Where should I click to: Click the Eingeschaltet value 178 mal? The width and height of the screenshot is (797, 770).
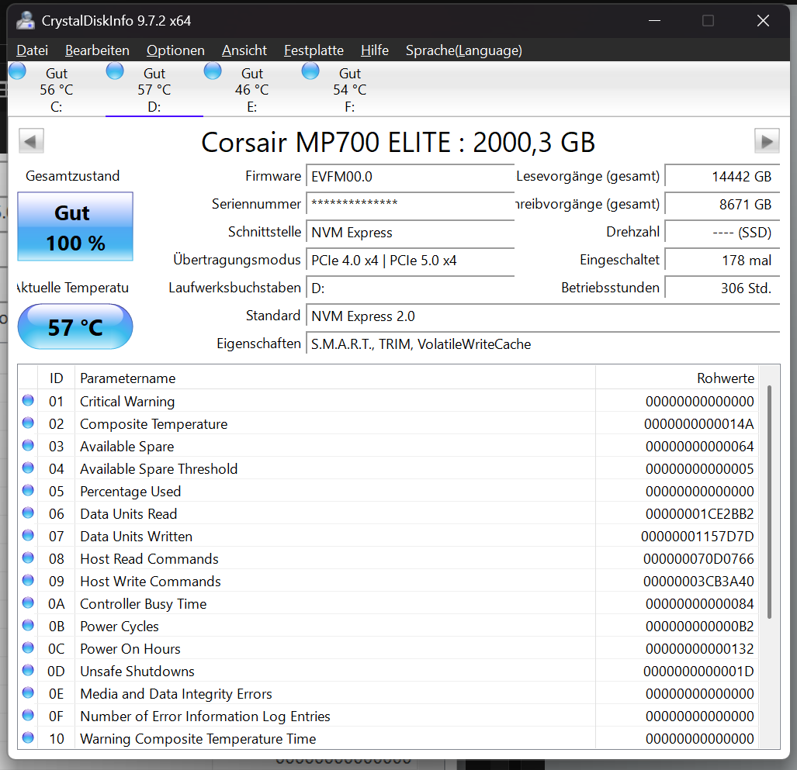722,260
